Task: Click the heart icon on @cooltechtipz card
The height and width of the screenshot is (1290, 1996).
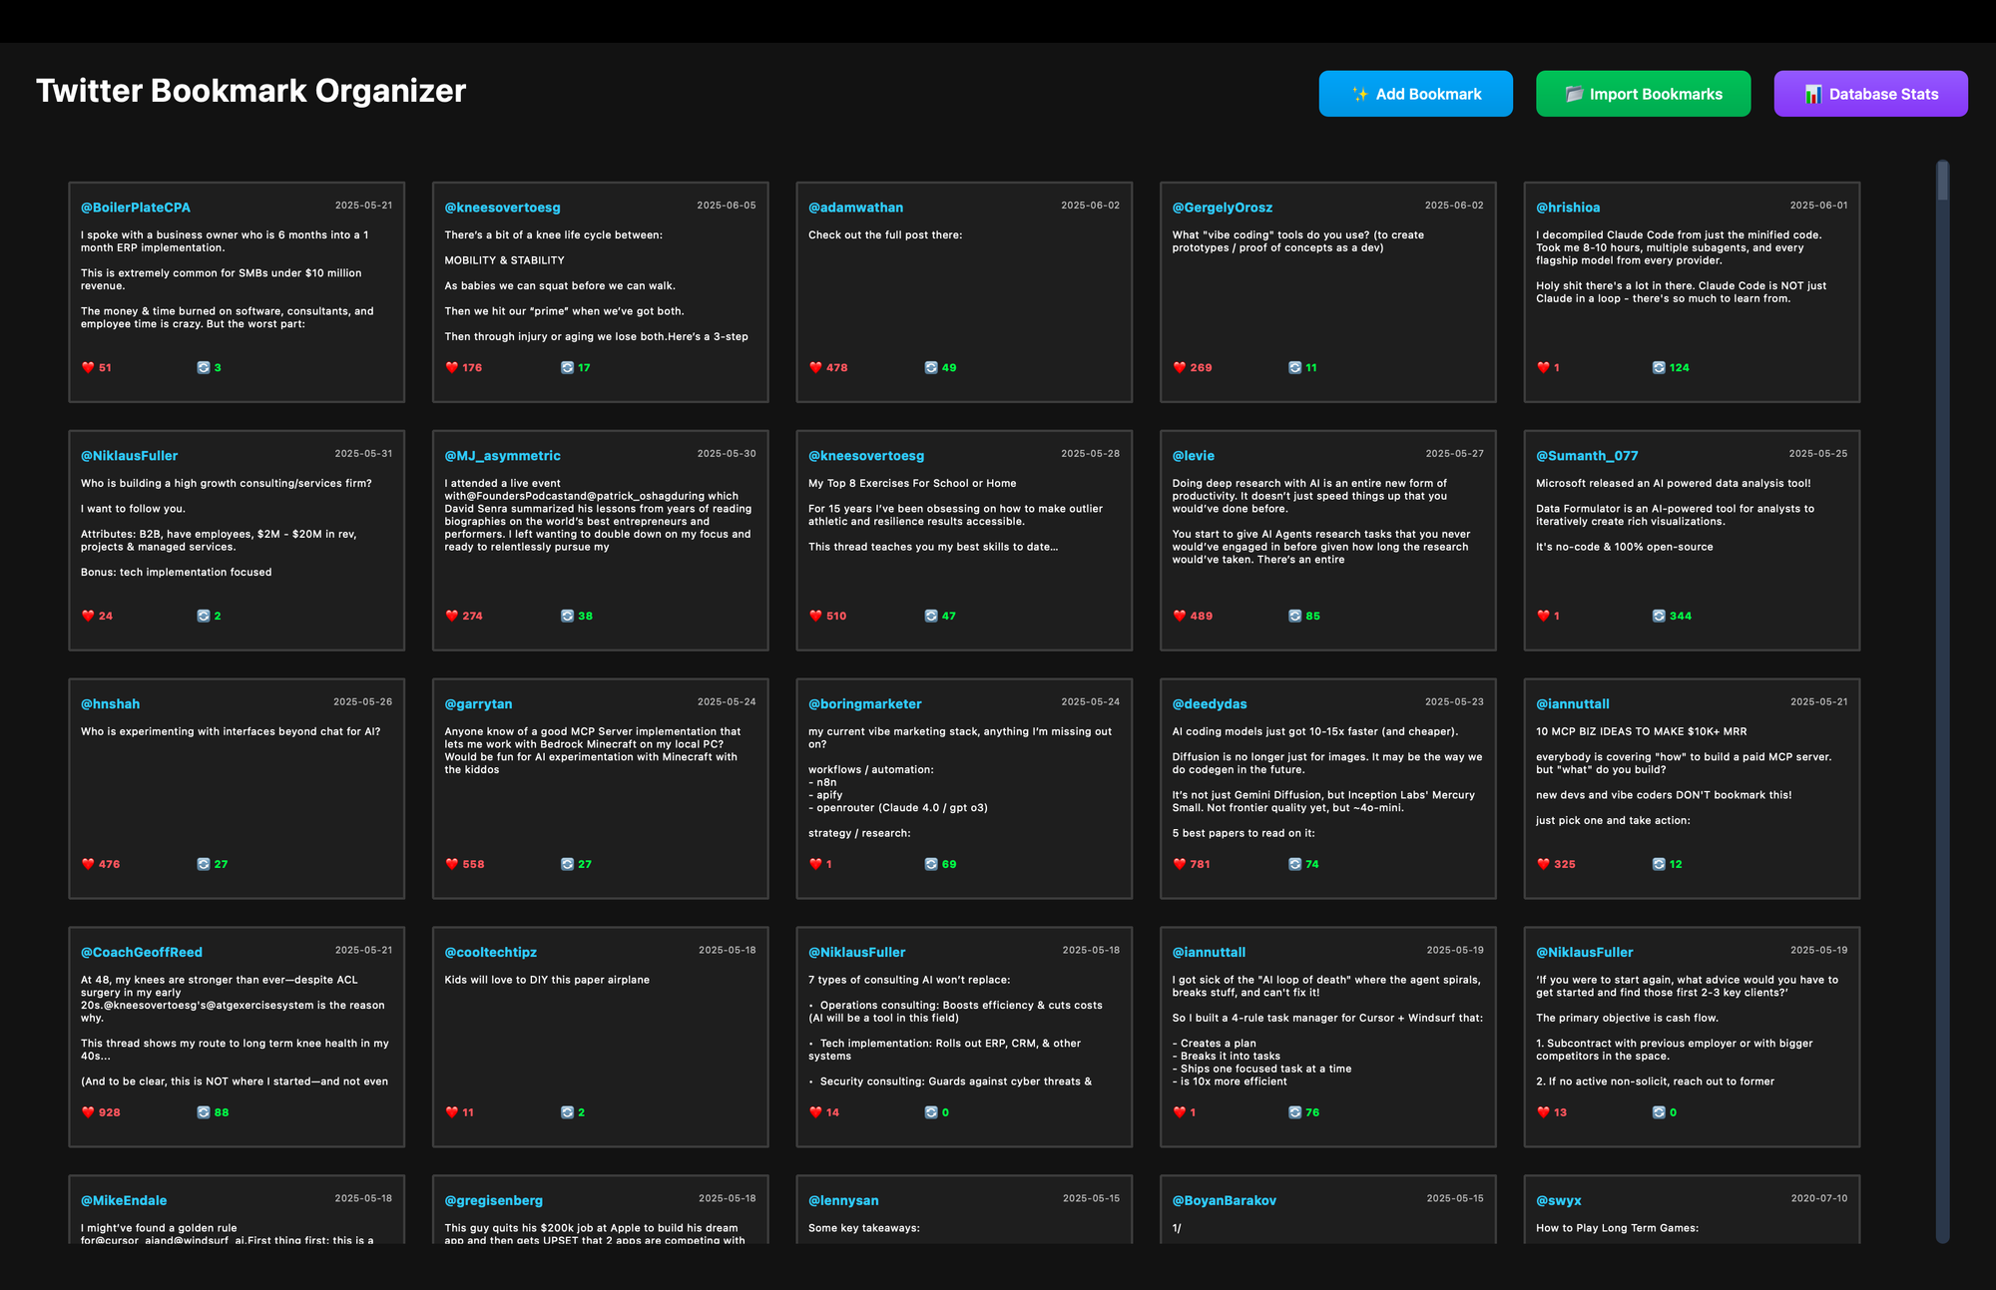Action: 452,1112
